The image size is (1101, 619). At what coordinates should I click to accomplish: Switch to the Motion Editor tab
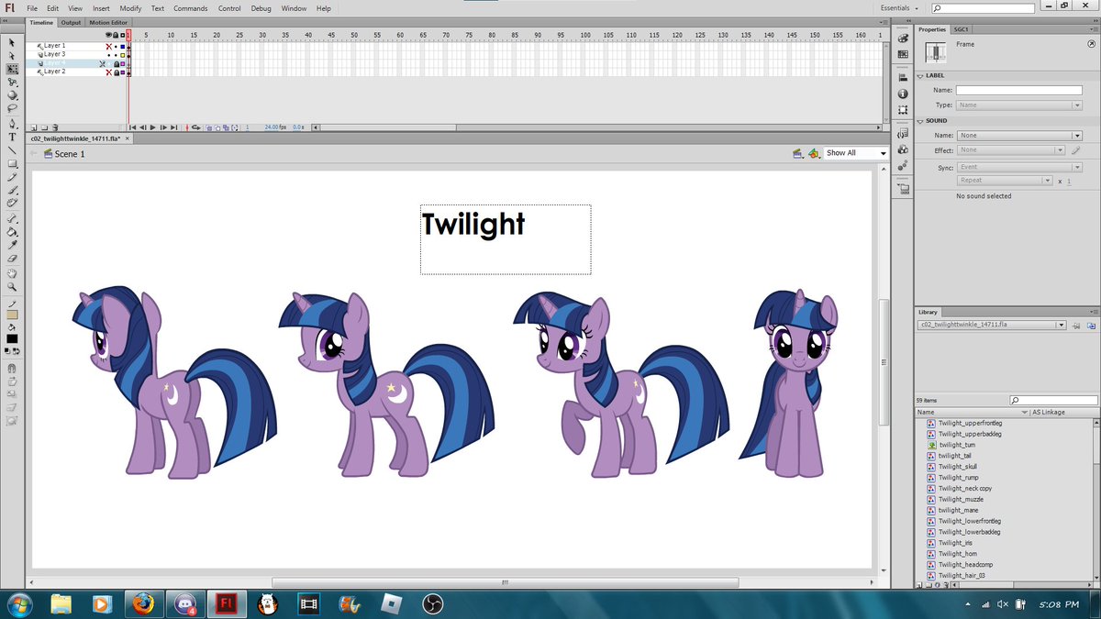tap(108, 23)
